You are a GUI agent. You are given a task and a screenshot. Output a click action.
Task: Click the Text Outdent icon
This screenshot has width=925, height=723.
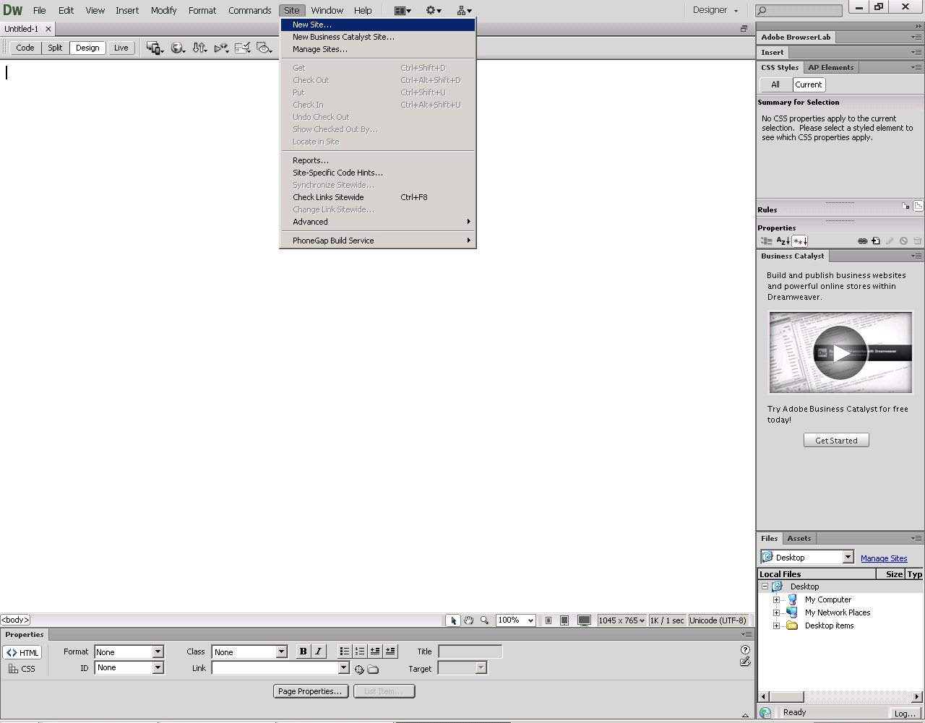click(375, 651)
